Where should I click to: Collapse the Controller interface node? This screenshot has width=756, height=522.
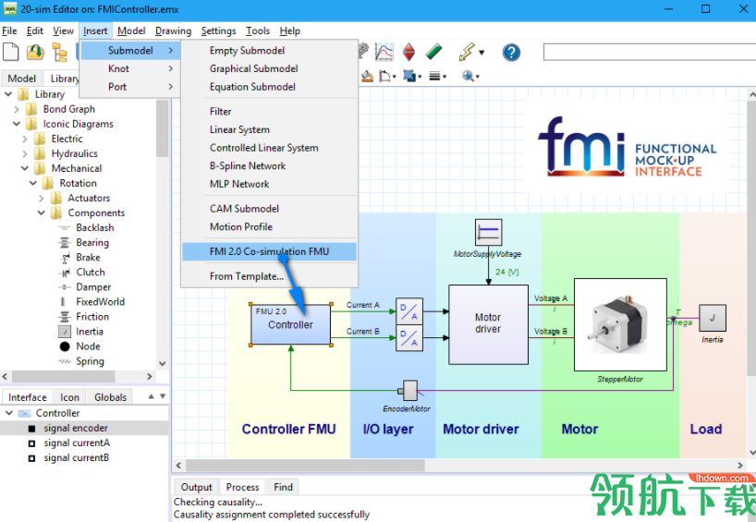(x=8, y=413)
